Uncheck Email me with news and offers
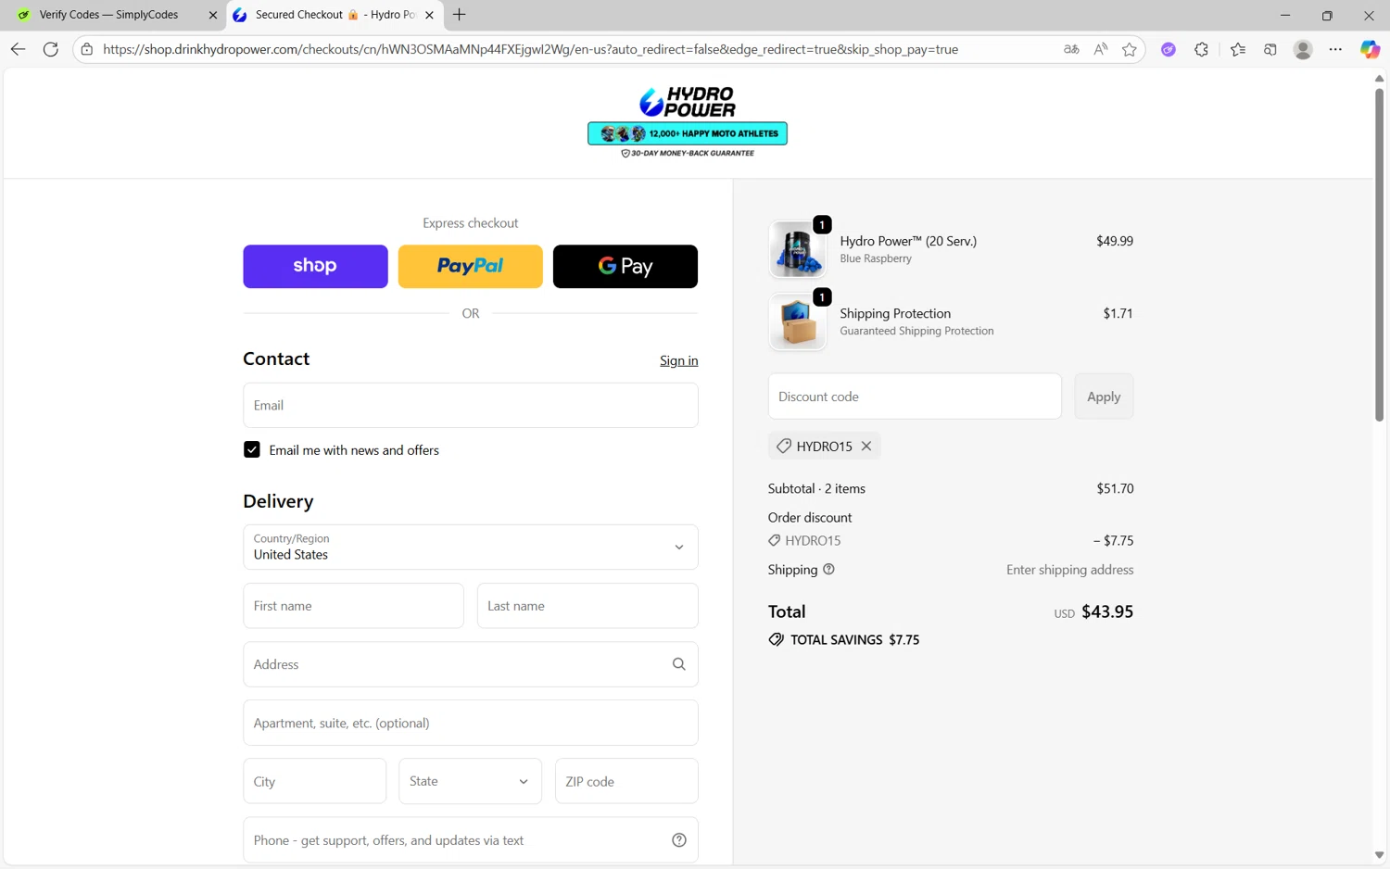Image resolution: width=1390 pixels, height=869 pixels. tap(252, 449)
